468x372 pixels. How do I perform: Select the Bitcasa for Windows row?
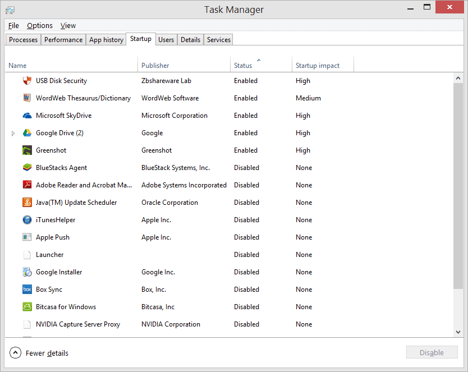click(66, 307)
